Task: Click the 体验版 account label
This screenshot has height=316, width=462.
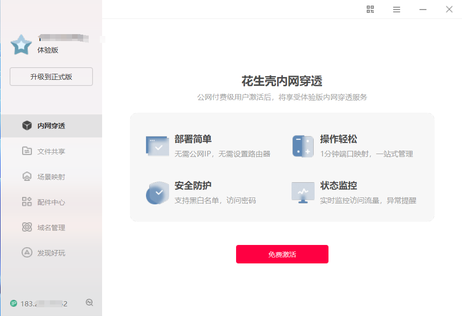Action: [48, 50]
